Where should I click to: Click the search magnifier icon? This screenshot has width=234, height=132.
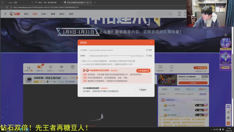click(170, 14)
